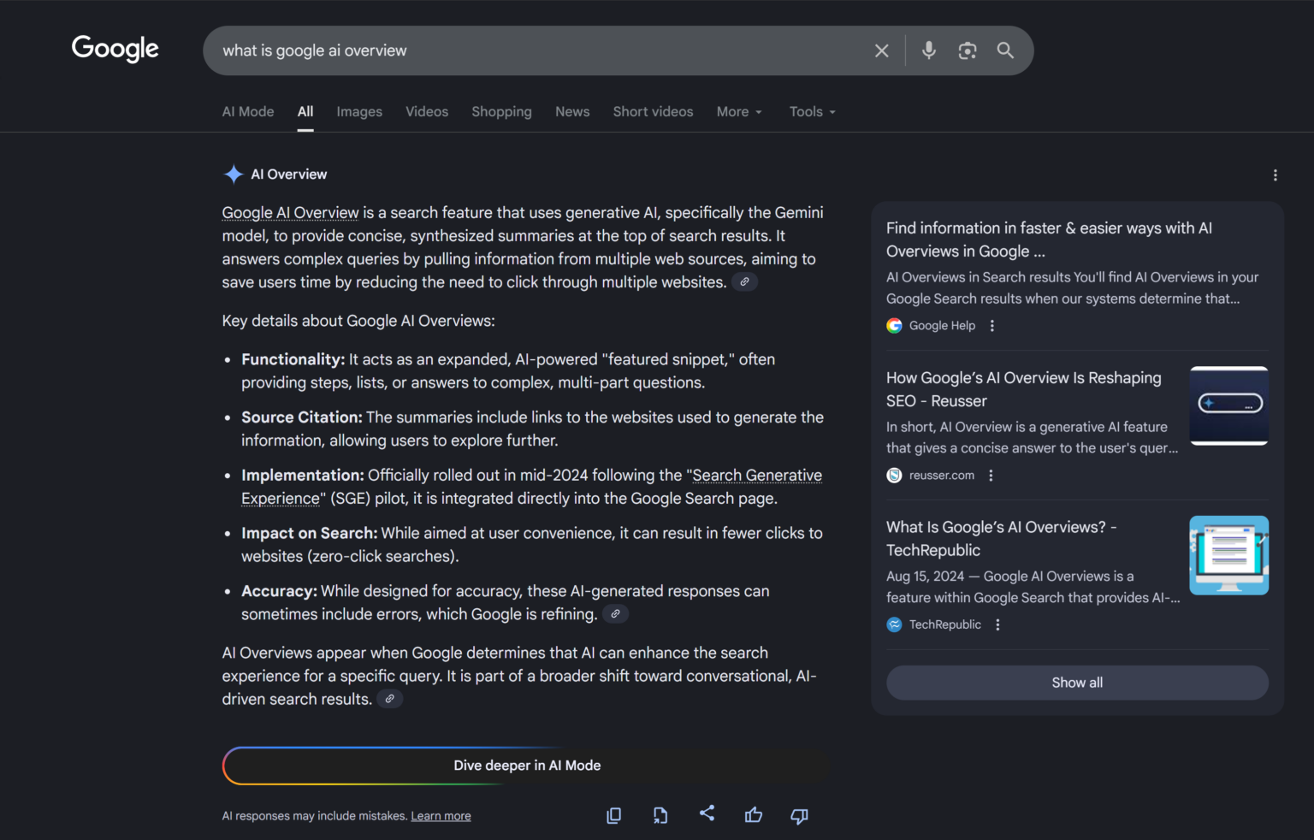Screen dimensions: 1314x840
Task: Click Show all sources button
Action: pyautogui.click(x=1077, y=683)
